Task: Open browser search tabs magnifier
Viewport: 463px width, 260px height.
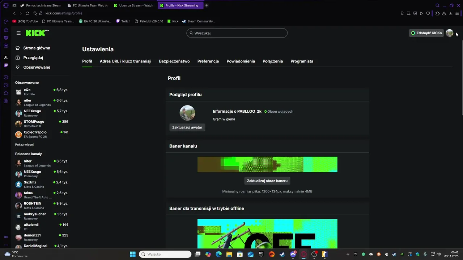Action: coord(437,5)
